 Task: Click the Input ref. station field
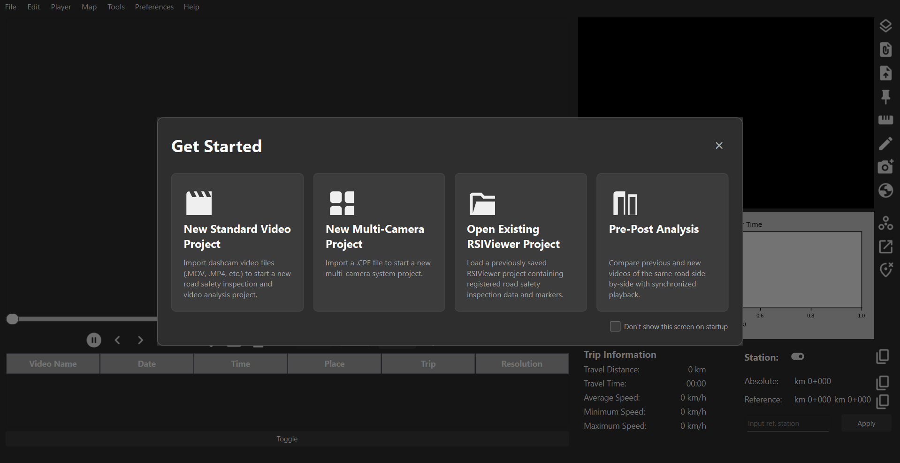click(788, 423)
